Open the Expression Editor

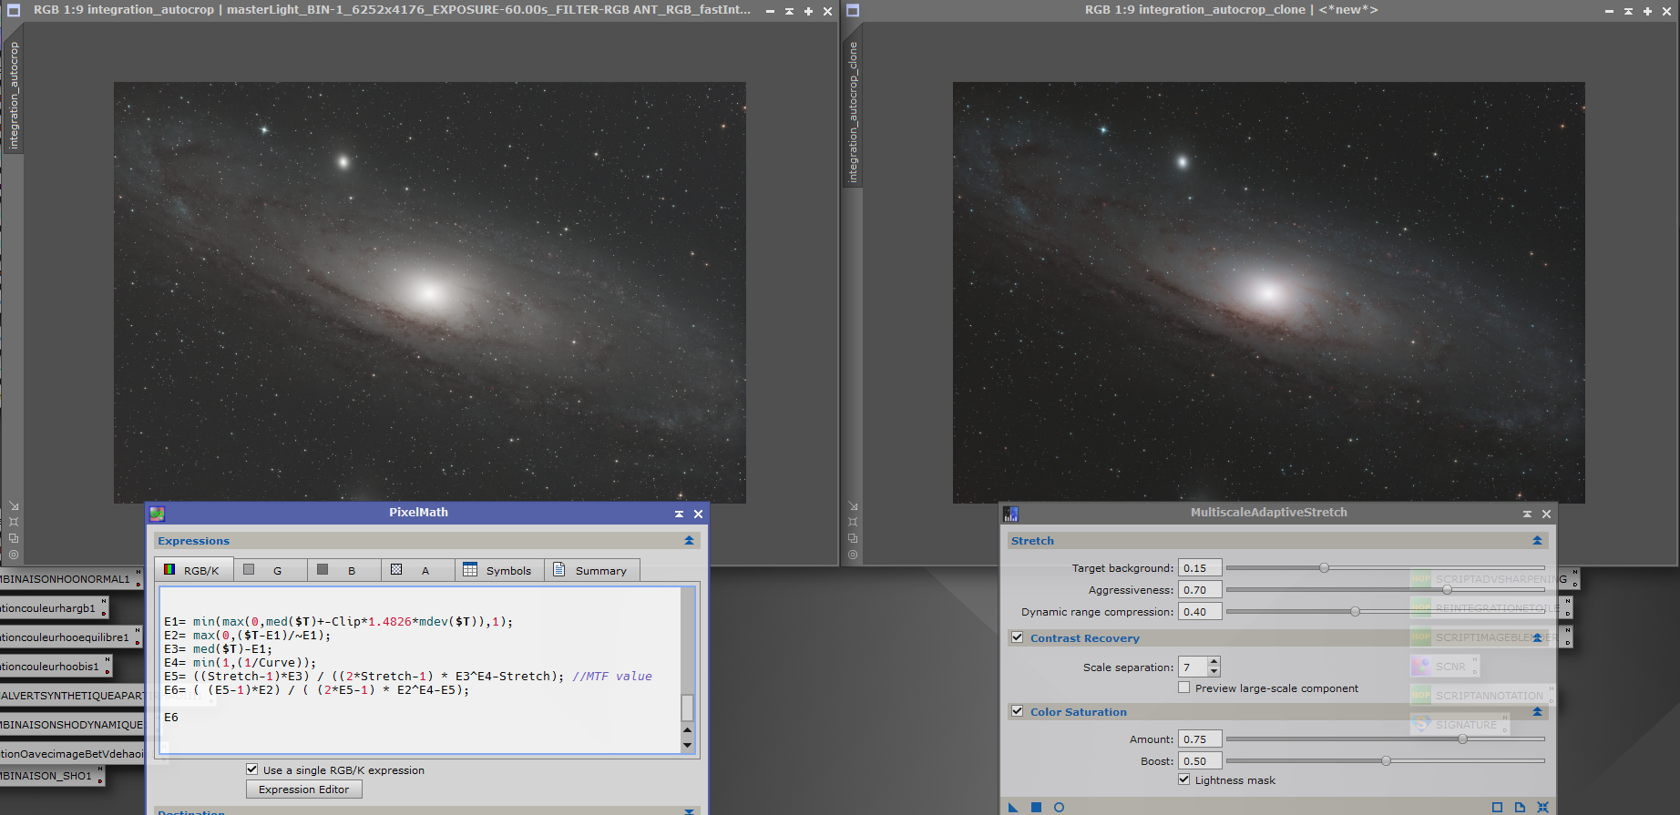point(303,790)
